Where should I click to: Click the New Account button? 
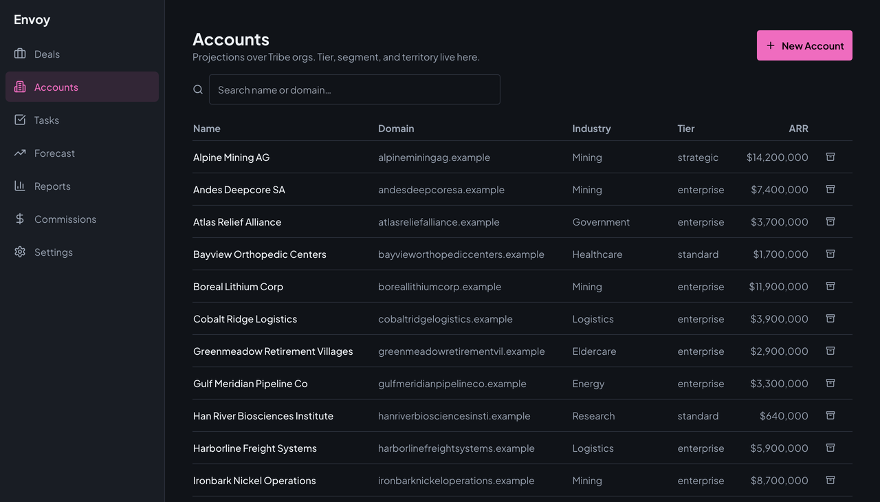click(x=804, y=45)
